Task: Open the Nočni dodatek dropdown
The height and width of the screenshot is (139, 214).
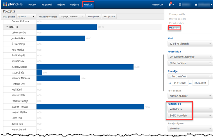Action: tap(189, 63)
